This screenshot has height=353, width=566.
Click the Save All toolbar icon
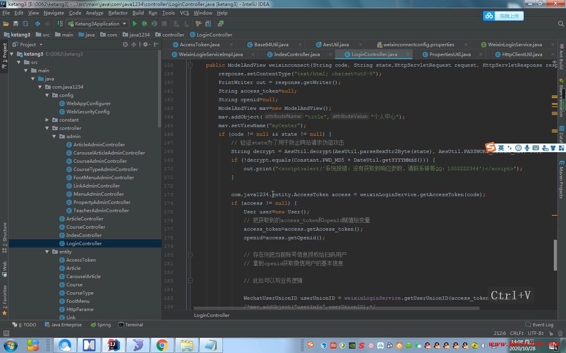click(16, 24)
